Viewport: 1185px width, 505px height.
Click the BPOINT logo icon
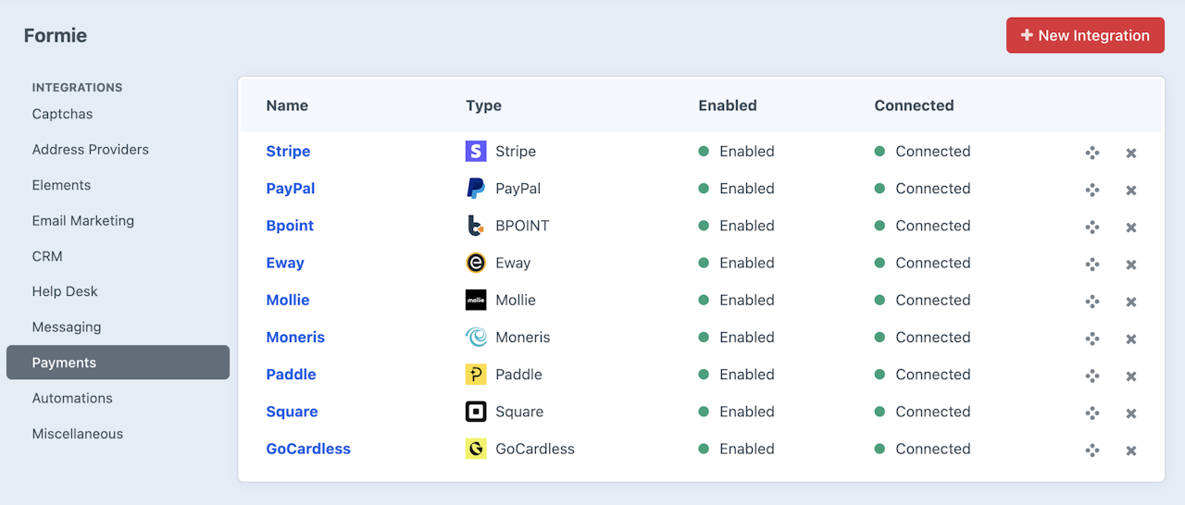[476, 226]
